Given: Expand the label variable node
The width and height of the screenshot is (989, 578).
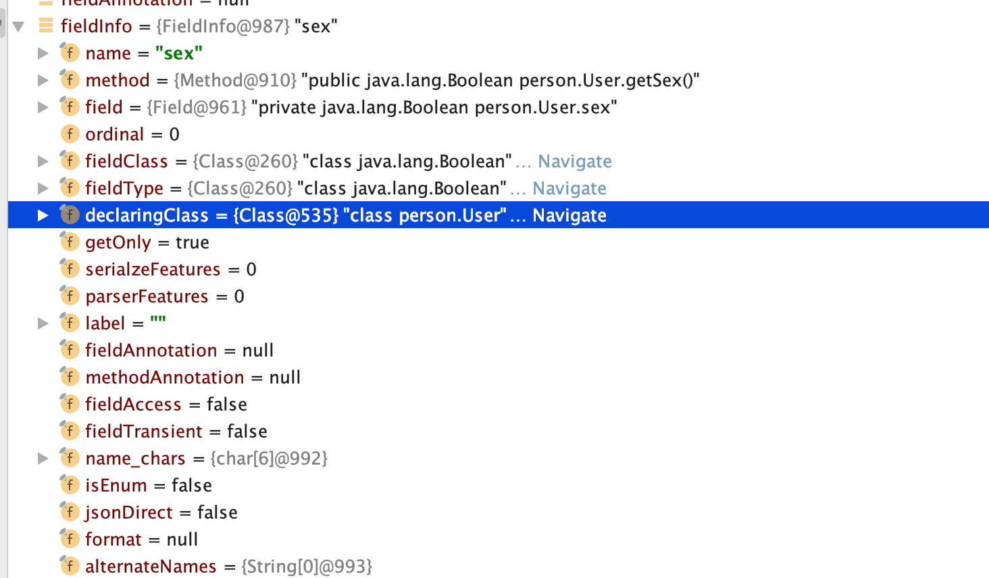Looking at the screenshot, I should (x=43, y=323).
